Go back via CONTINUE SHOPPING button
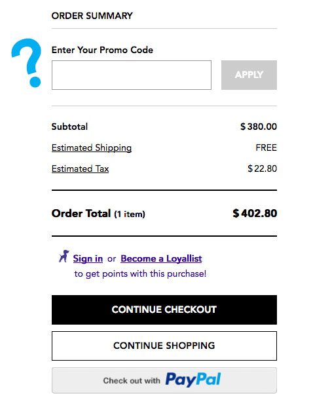Viewport: 330px width, 402px height. pos(164,346)
